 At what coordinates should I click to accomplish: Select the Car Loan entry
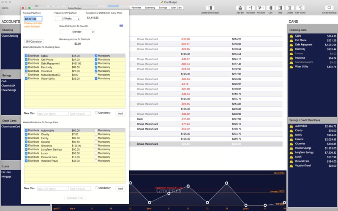click(x=6, y=172)
